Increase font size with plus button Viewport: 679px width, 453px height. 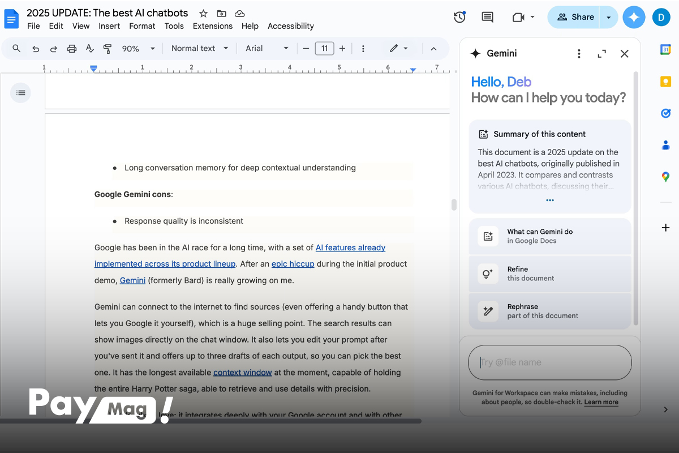coord(342,49)
